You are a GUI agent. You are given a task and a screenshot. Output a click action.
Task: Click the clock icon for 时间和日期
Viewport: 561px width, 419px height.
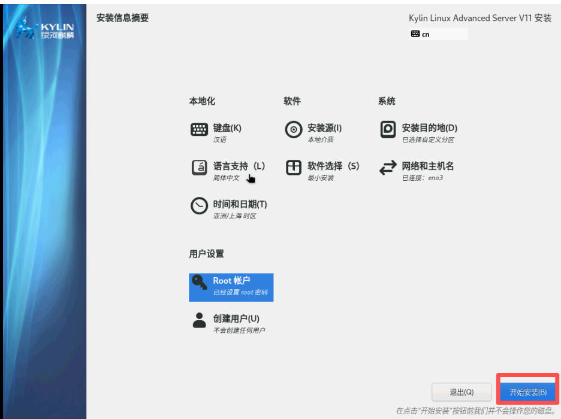tap(199, 207)
